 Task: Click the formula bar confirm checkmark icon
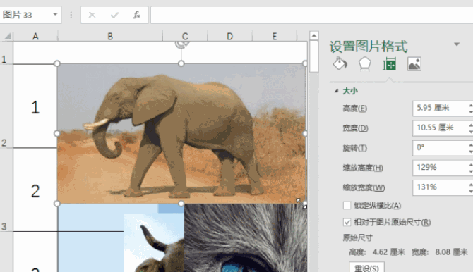point(114,15)
